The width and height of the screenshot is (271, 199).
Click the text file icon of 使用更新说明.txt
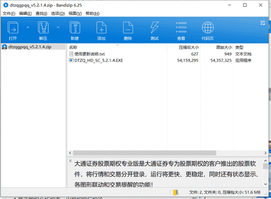point(71,54)
